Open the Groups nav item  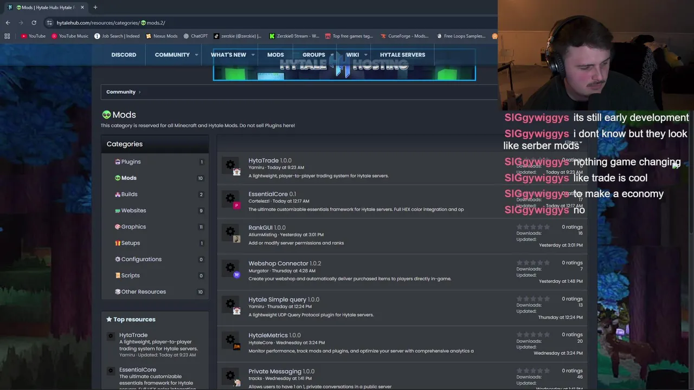[x=313, y=55]
